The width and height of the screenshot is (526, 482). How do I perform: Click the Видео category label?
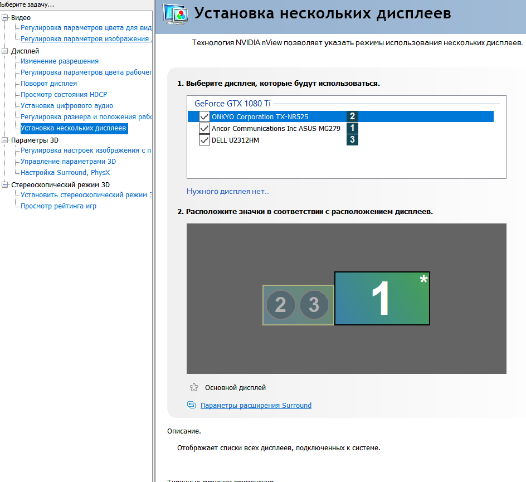pos(21,18)
